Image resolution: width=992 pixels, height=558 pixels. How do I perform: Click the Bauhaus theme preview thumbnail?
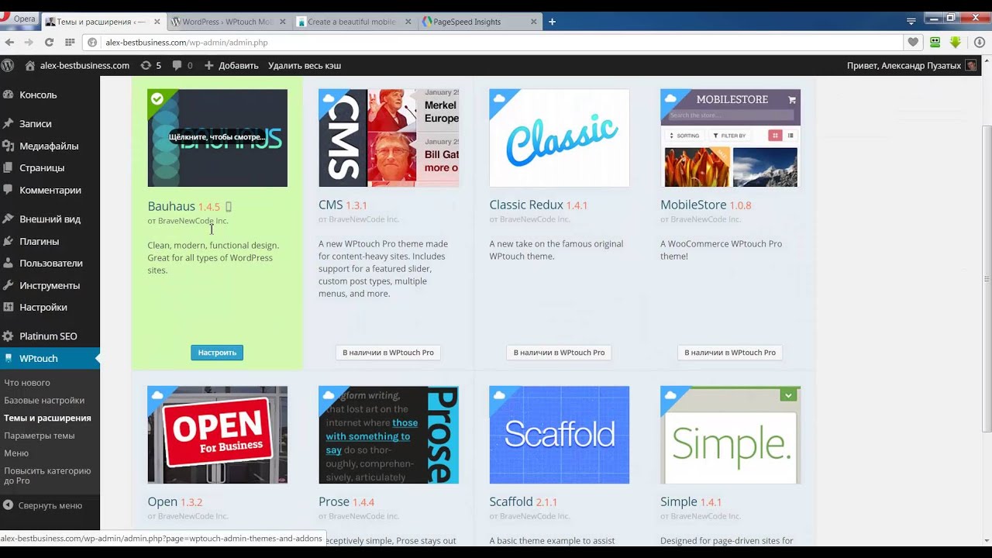click(217, 138)
